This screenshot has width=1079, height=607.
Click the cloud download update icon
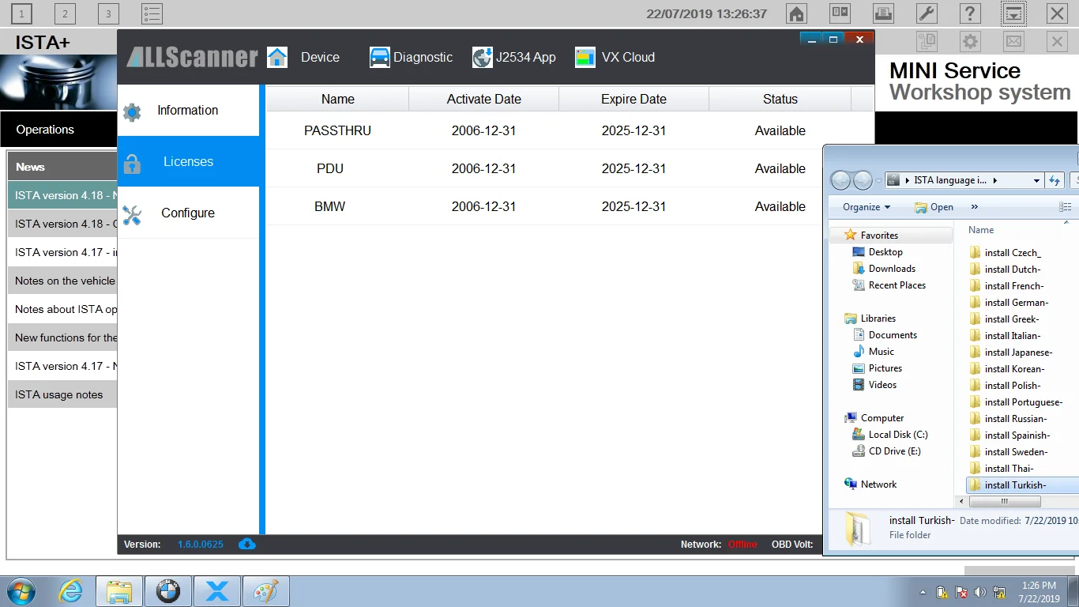[247, 544]
